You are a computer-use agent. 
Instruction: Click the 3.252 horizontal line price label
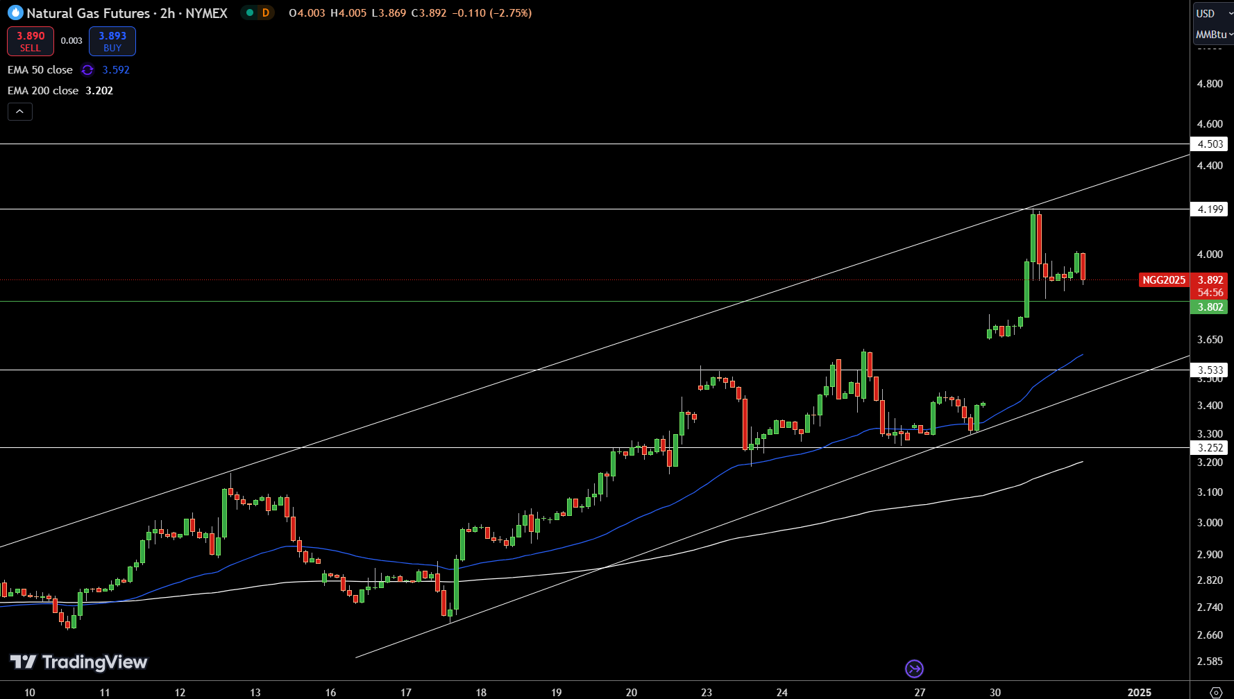point(1210,448)
